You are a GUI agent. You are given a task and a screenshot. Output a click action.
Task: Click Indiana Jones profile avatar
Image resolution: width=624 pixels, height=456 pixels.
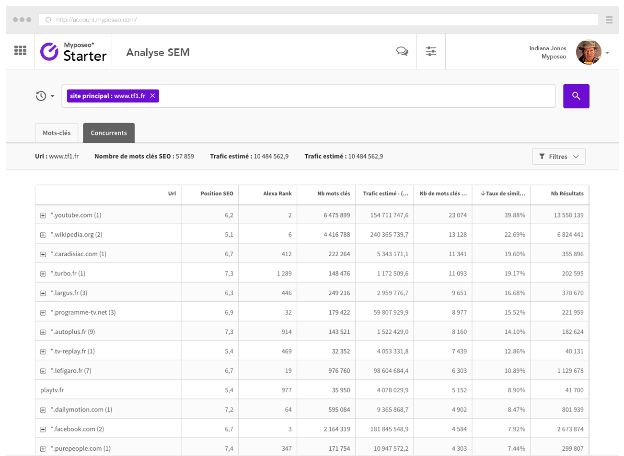pyautogui.click(x=589, y=52)
